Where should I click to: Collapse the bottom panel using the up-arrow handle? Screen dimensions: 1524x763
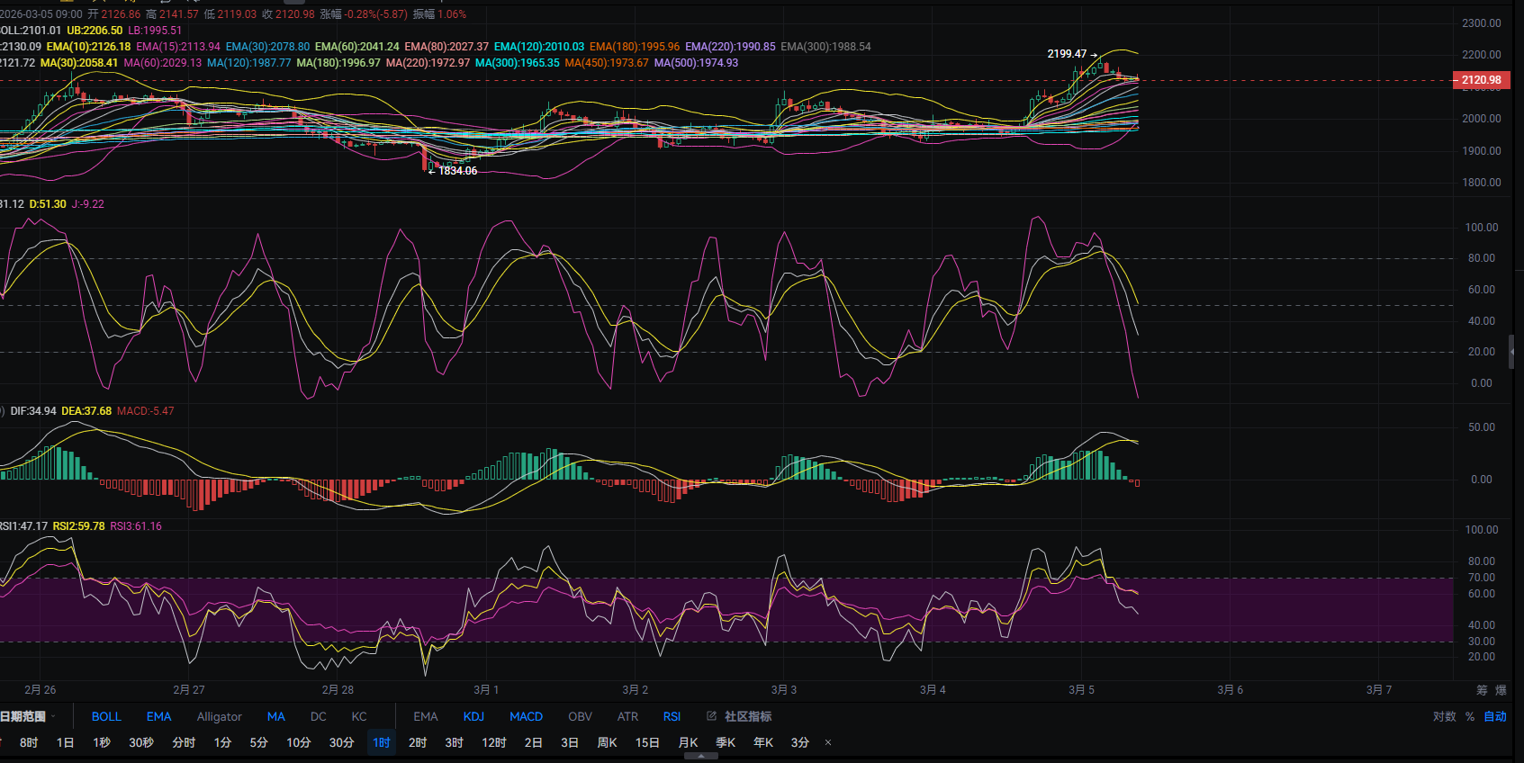pyautogui.click(x=701, y=757)
